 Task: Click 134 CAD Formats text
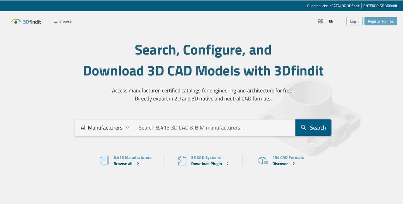(288, 157)
